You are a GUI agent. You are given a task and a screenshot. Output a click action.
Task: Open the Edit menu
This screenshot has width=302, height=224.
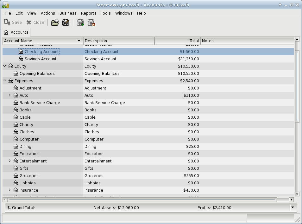pyautogui.click(x=19, y=13)
